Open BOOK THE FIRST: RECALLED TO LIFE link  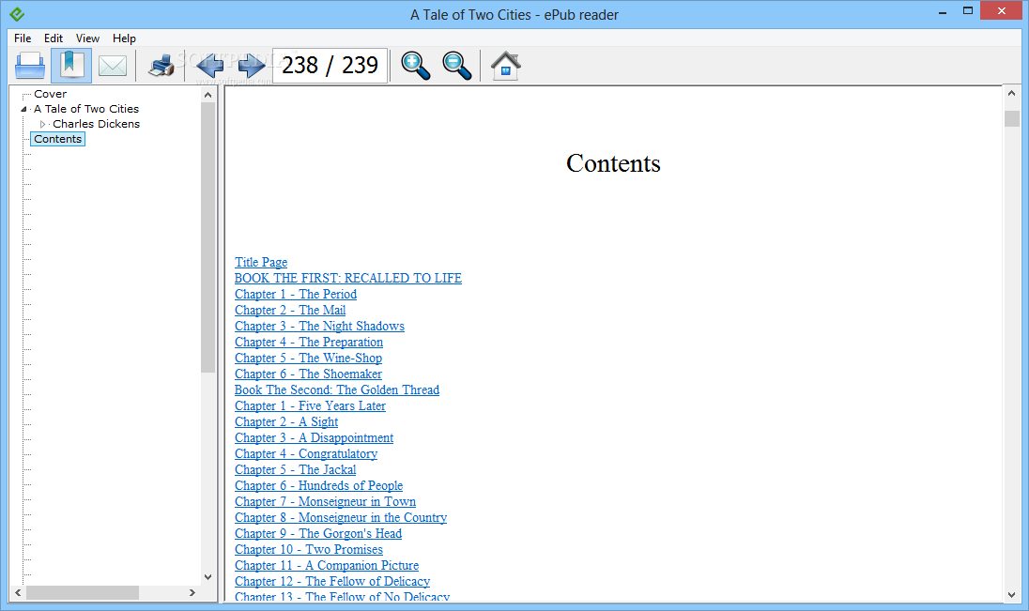(x=347, y=278)
